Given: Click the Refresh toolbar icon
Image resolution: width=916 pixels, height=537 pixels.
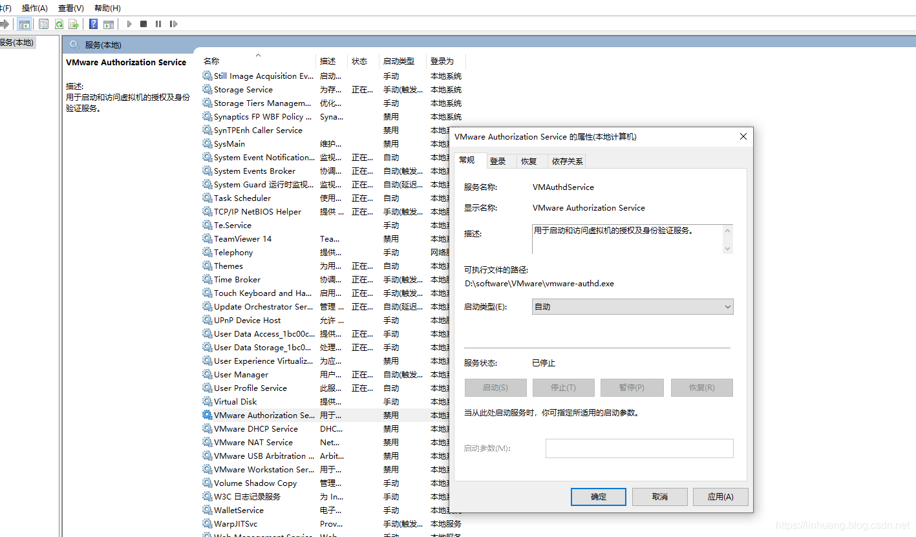Looking at the screenshot, I should (x=59, y=24).
